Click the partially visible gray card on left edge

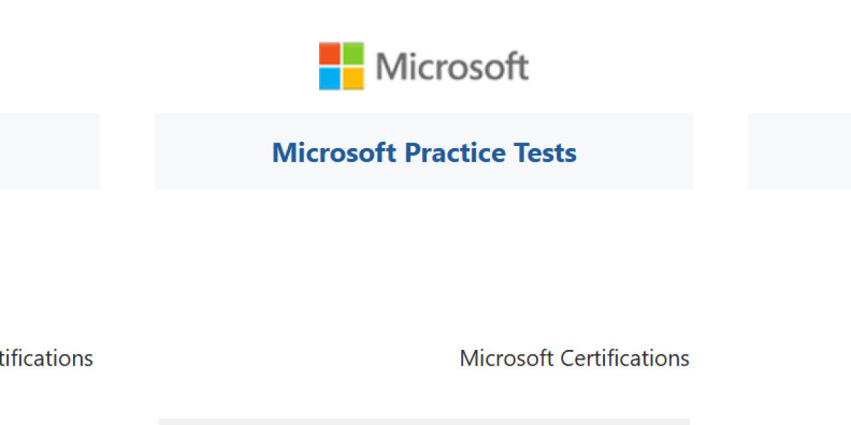coord(50,151)
